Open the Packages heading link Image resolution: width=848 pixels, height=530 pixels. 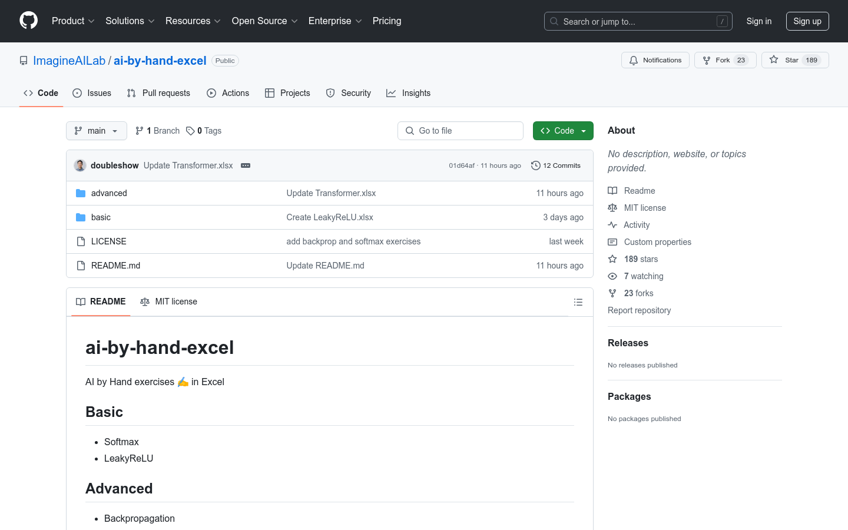(x=629, y=397)
